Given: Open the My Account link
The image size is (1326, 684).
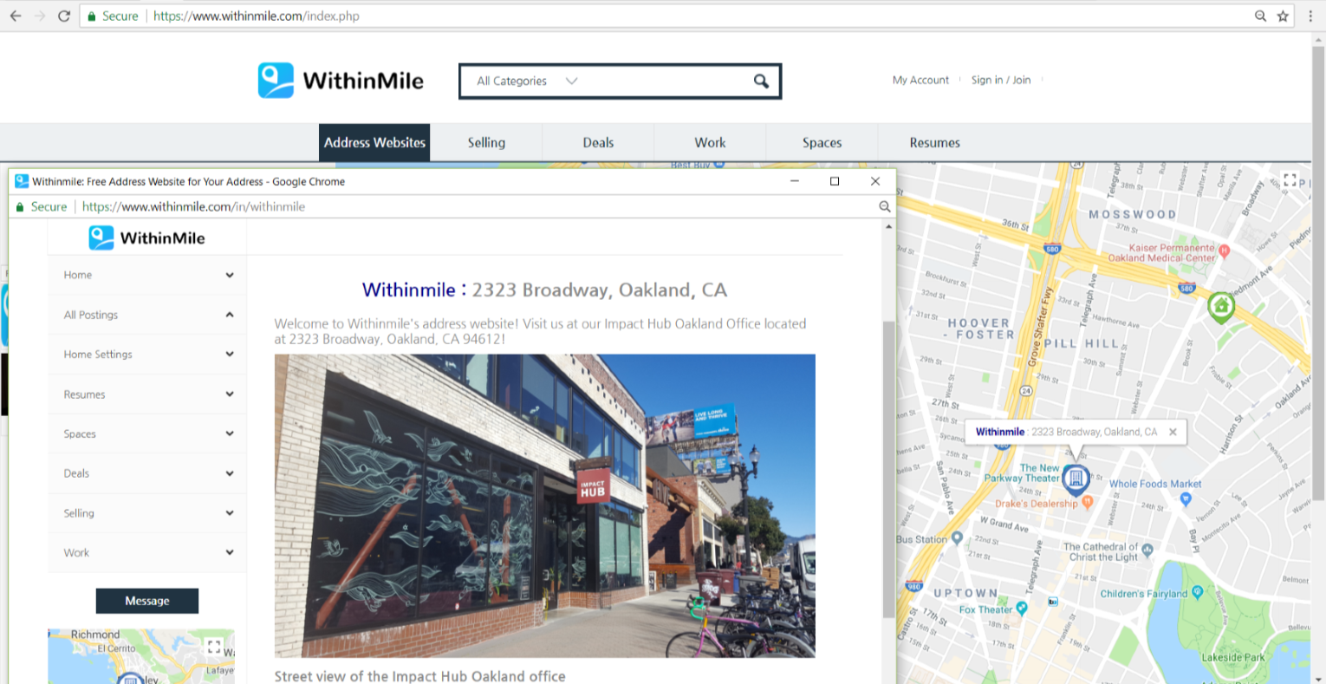Looking at the screenshot, I should [920, 80].
